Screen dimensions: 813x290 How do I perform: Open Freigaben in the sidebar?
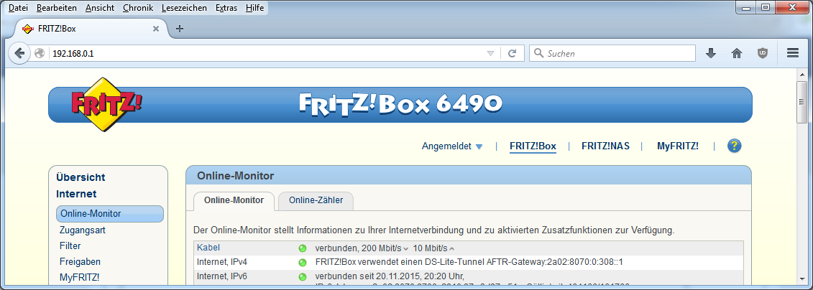[80, 262]
